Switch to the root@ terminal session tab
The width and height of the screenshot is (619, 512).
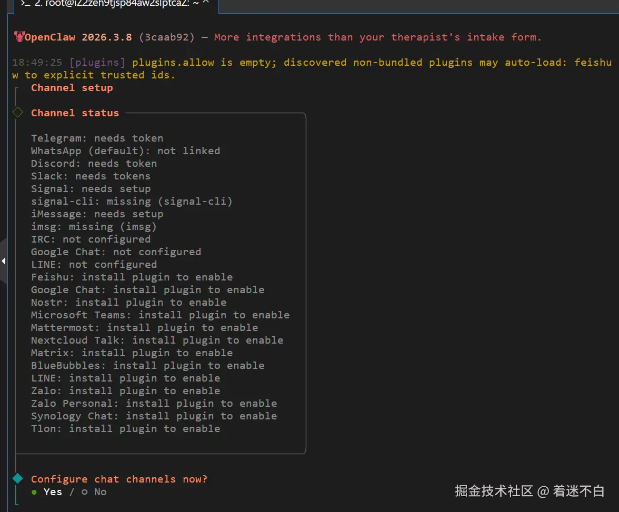[x=116, y=3]
